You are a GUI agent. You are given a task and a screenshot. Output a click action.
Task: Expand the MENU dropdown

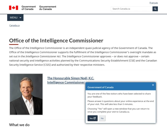click(15, 18)
